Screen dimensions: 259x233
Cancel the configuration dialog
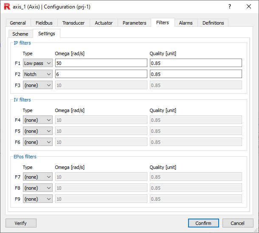pyautogui.click(x=238, y=223)
